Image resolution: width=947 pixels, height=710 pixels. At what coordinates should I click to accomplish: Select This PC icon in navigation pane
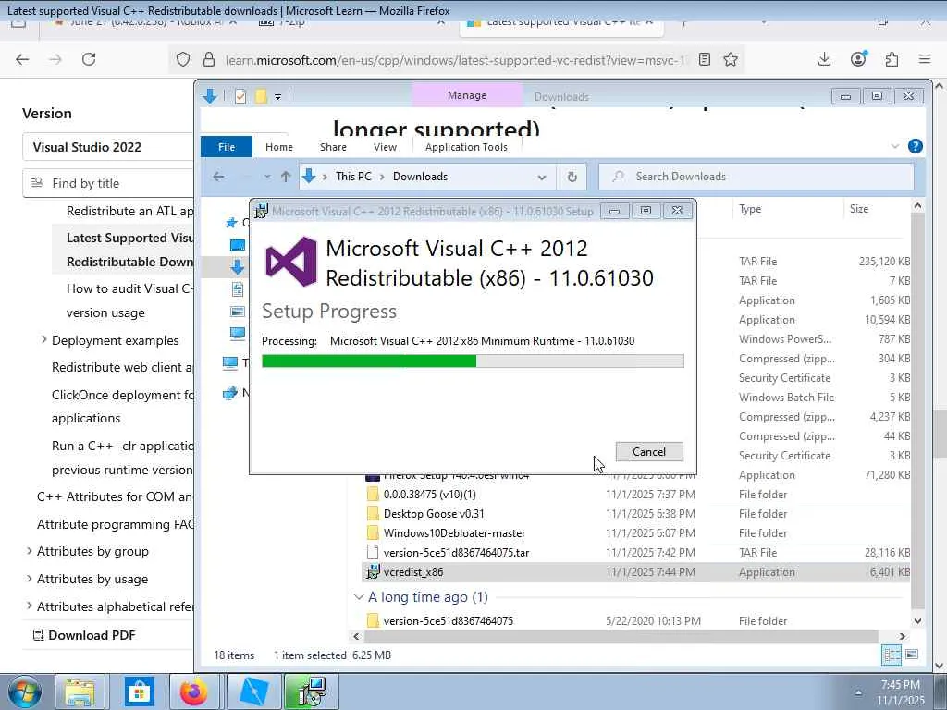click(x=230, y=362)
